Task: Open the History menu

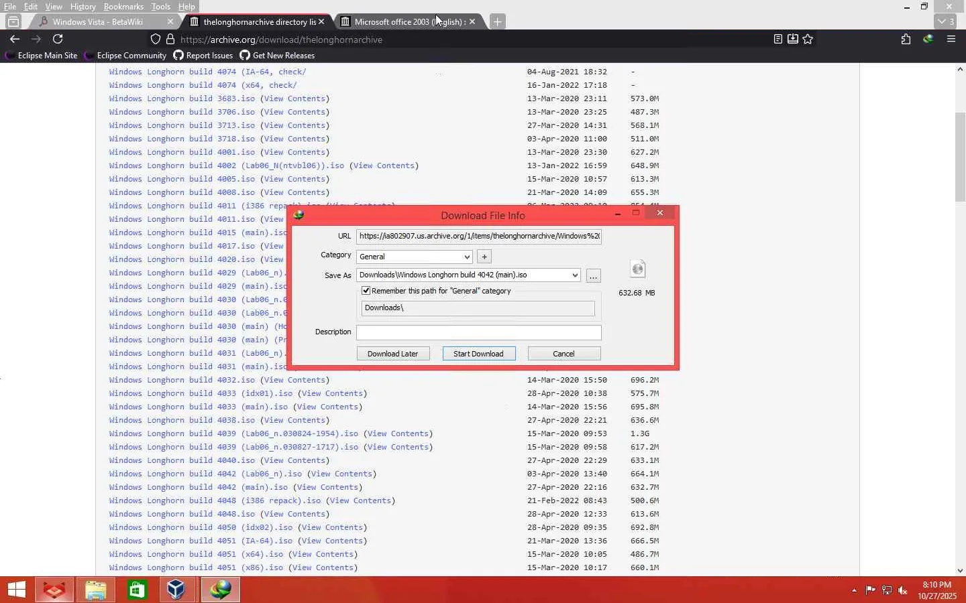Action: tap(83, 7)
